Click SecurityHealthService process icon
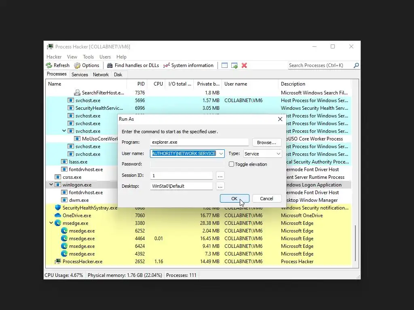 (70, 108)
